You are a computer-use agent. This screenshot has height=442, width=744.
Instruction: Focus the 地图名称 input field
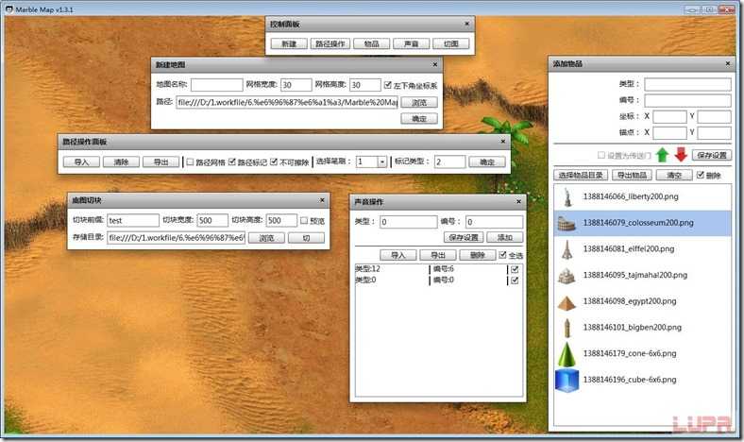(217, 85)
